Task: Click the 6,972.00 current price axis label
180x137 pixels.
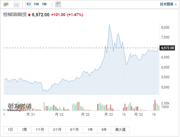Action: coord(167,48)
